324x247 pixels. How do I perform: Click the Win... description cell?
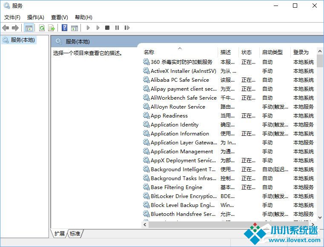point(227,205)
